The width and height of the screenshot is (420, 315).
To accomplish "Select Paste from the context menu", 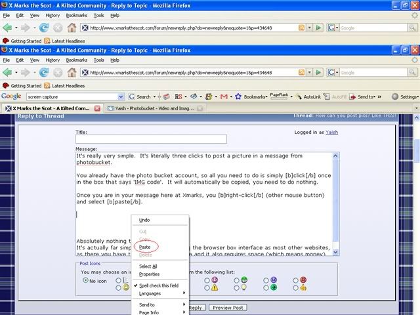I will 145,247.
